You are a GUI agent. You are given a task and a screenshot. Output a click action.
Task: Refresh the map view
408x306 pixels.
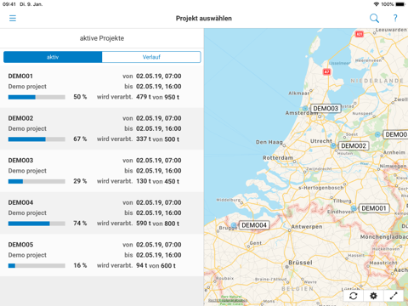pos(354,296)
